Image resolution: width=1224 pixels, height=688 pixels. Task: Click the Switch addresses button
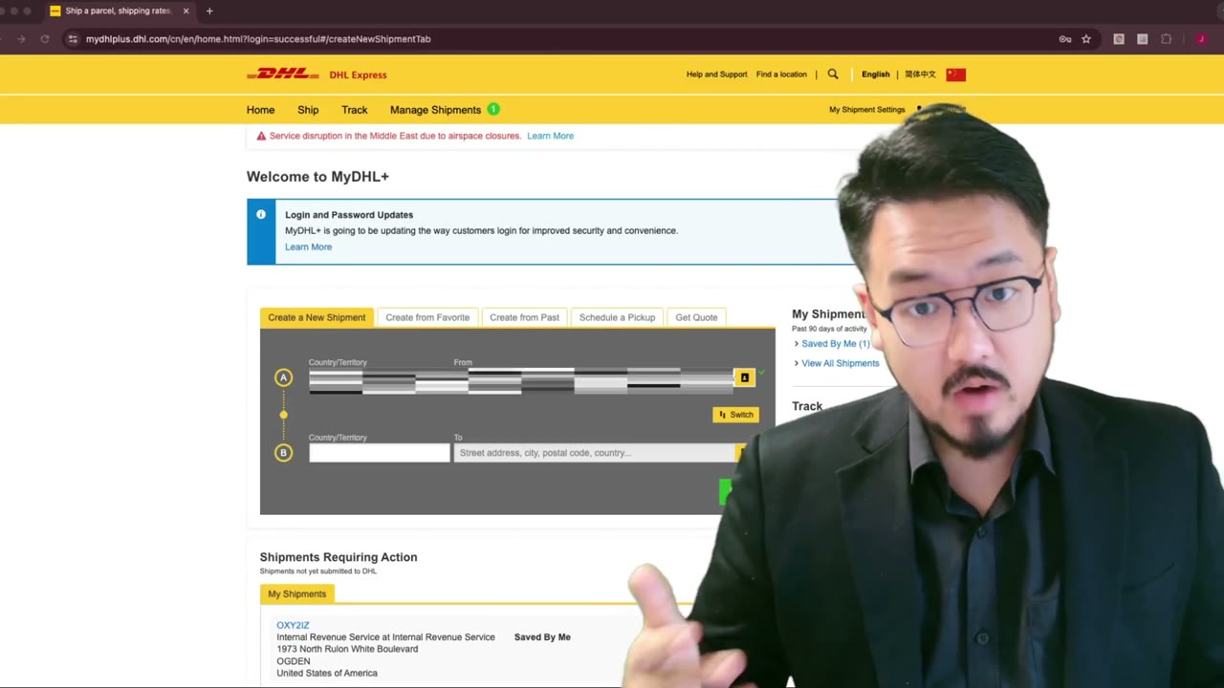(x=736, y=415)
